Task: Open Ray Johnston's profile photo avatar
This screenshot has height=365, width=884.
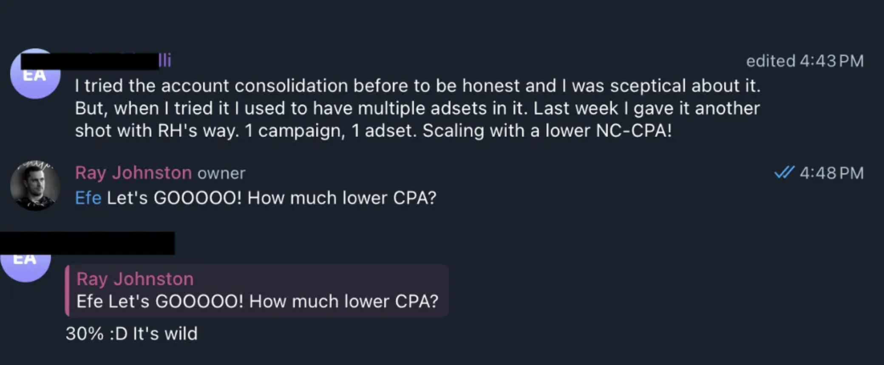Action: tap(35, 186)
